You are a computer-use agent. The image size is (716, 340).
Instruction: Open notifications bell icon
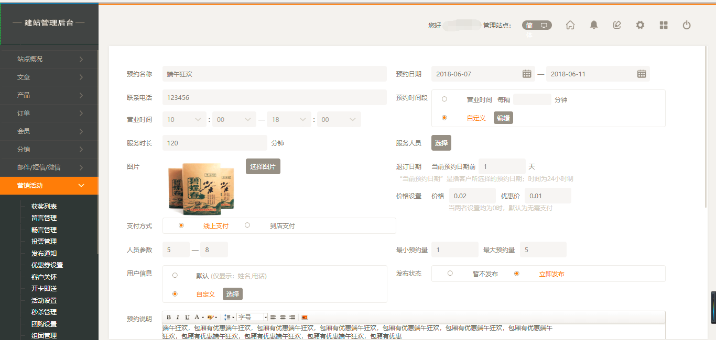tap(593, 25)
